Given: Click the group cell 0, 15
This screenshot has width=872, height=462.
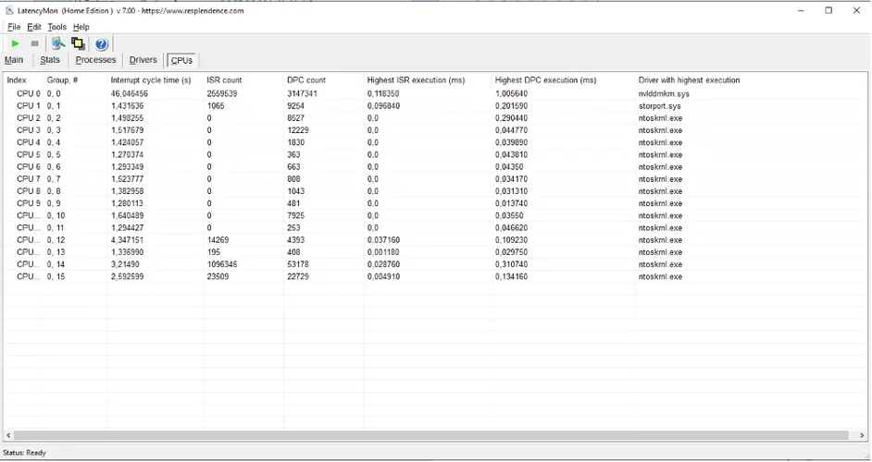Looking at the screenshot, I should (x=56, y=276).
